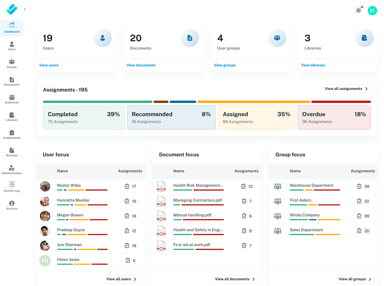
Task: Click the documents file icon on the card
Action: click(190, 38)
